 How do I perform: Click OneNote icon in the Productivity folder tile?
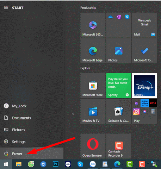click(119, 17)
